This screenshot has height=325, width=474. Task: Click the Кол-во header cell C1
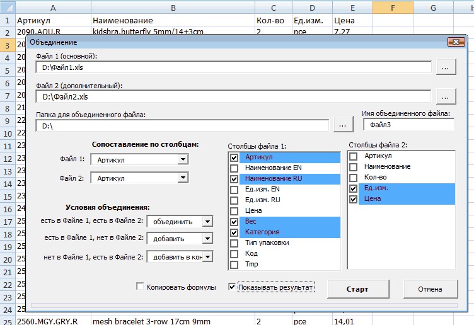click(x=274, y=21)
